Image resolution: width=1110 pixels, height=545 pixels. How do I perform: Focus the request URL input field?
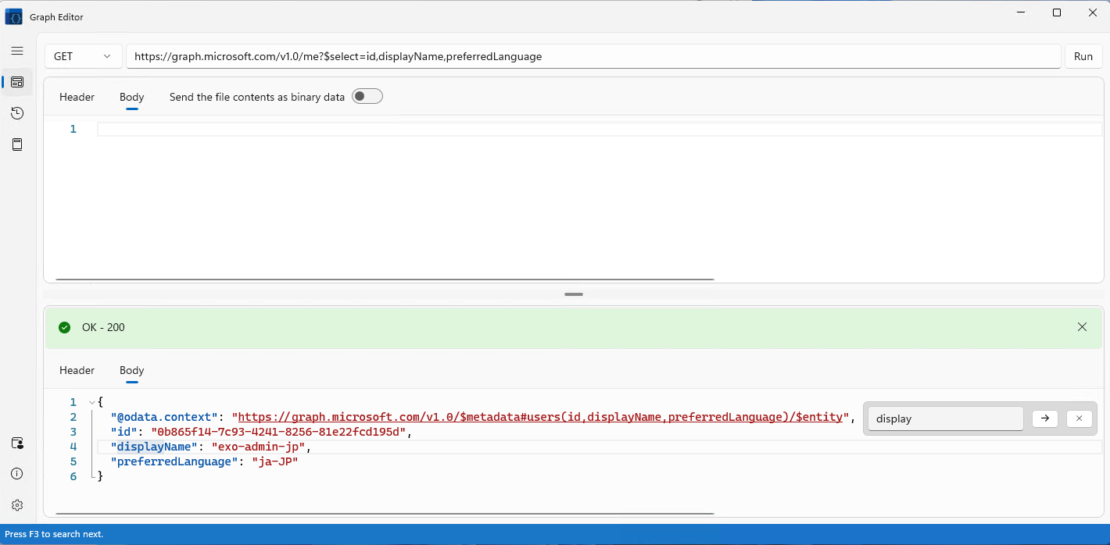(593, 56)
